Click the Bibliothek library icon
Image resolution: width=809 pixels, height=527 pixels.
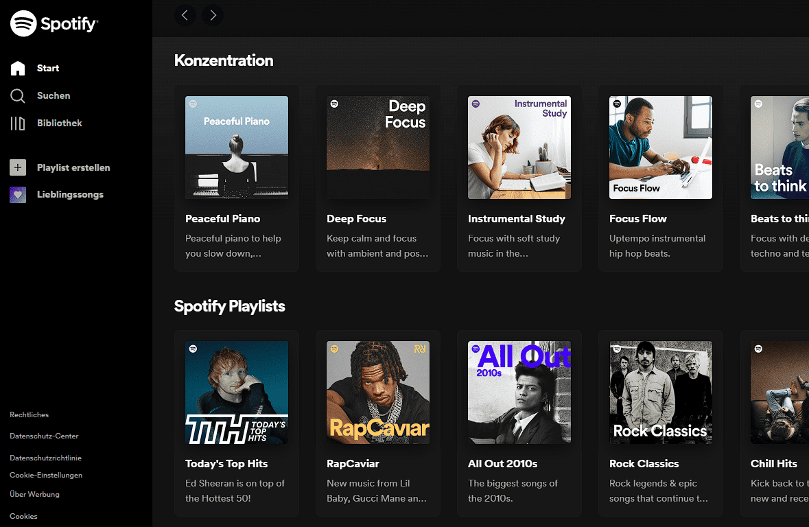click(18, 123)
